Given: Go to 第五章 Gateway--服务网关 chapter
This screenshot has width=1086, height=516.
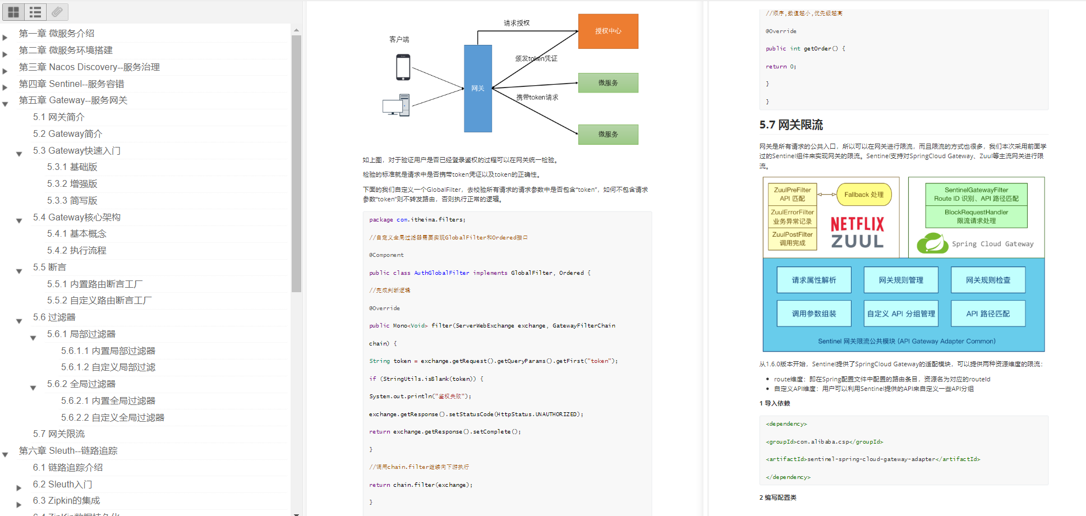Looking at the screenshot, I should click(73, 100).
